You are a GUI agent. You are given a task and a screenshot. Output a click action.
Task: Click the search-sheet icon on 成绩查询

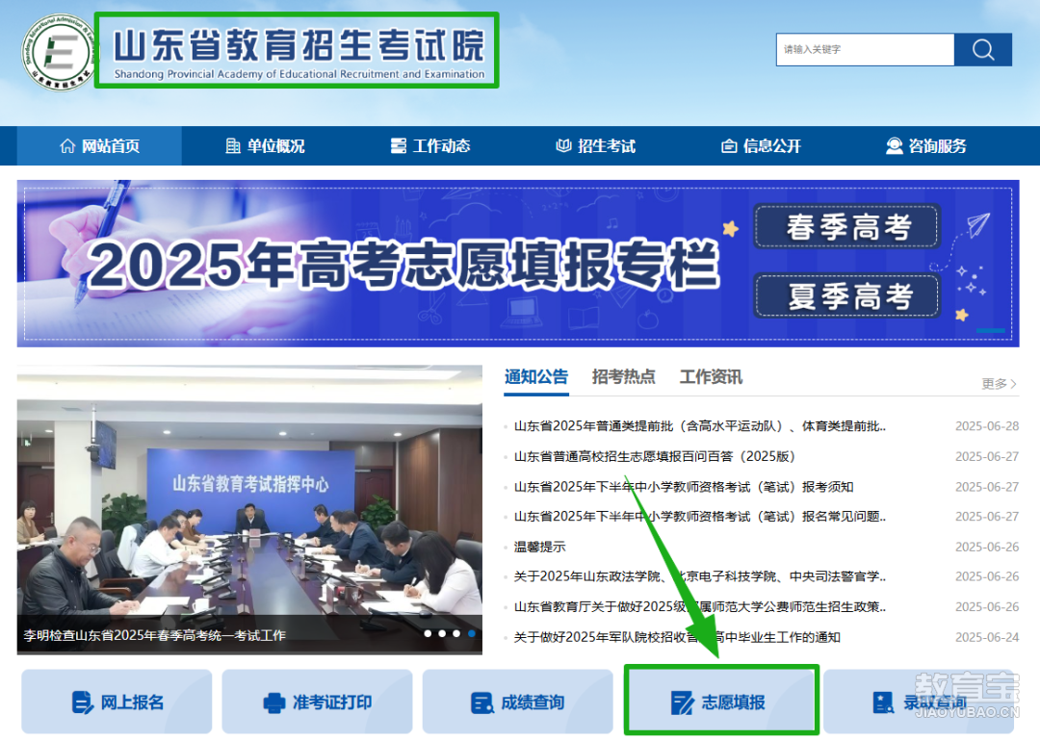click(482, 702)
